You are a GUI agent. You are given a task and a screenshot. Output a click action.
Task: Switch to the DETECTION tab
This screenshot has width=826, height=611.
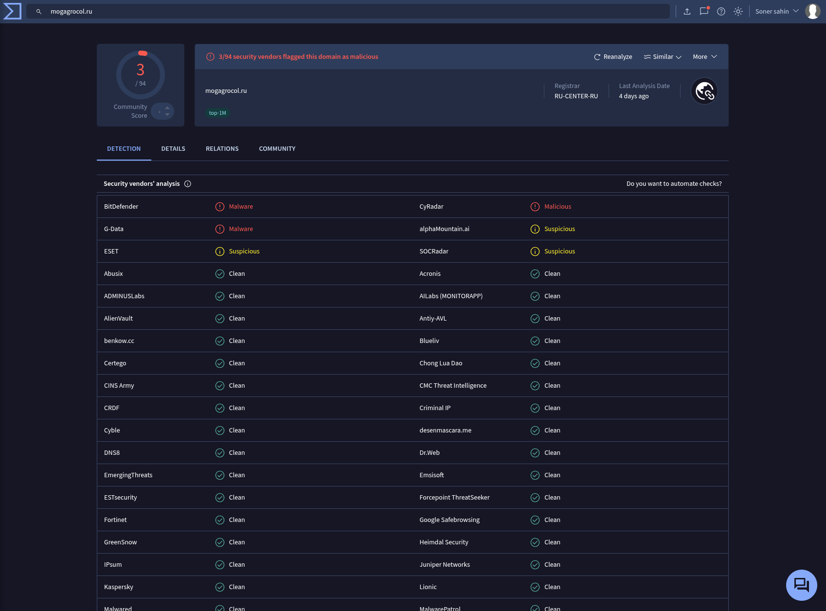pos(124,149)
